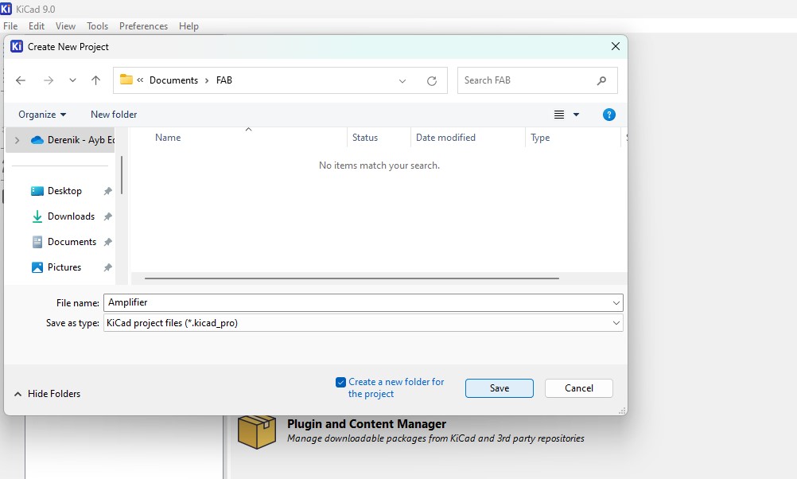Click the Search FAB field
Screen dimensions: 797x479
tap(537, 80)
